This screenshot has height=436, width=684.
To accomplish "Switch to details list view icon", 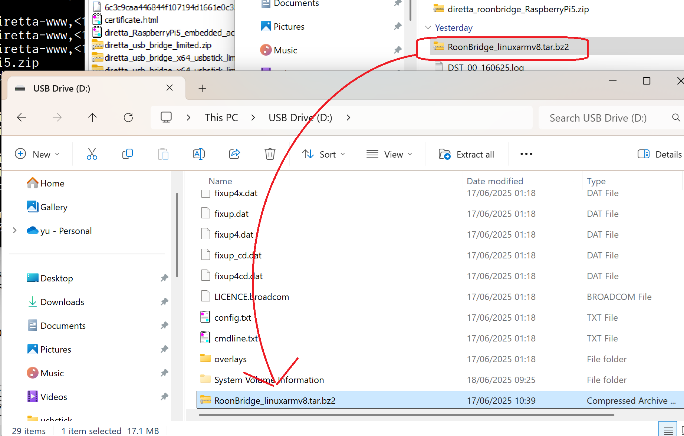I will (x=668, y=430).
